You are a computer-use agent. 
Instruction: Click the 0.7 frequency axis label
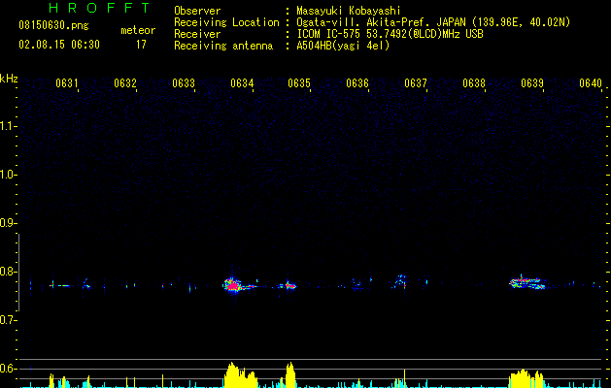point(9,320)
